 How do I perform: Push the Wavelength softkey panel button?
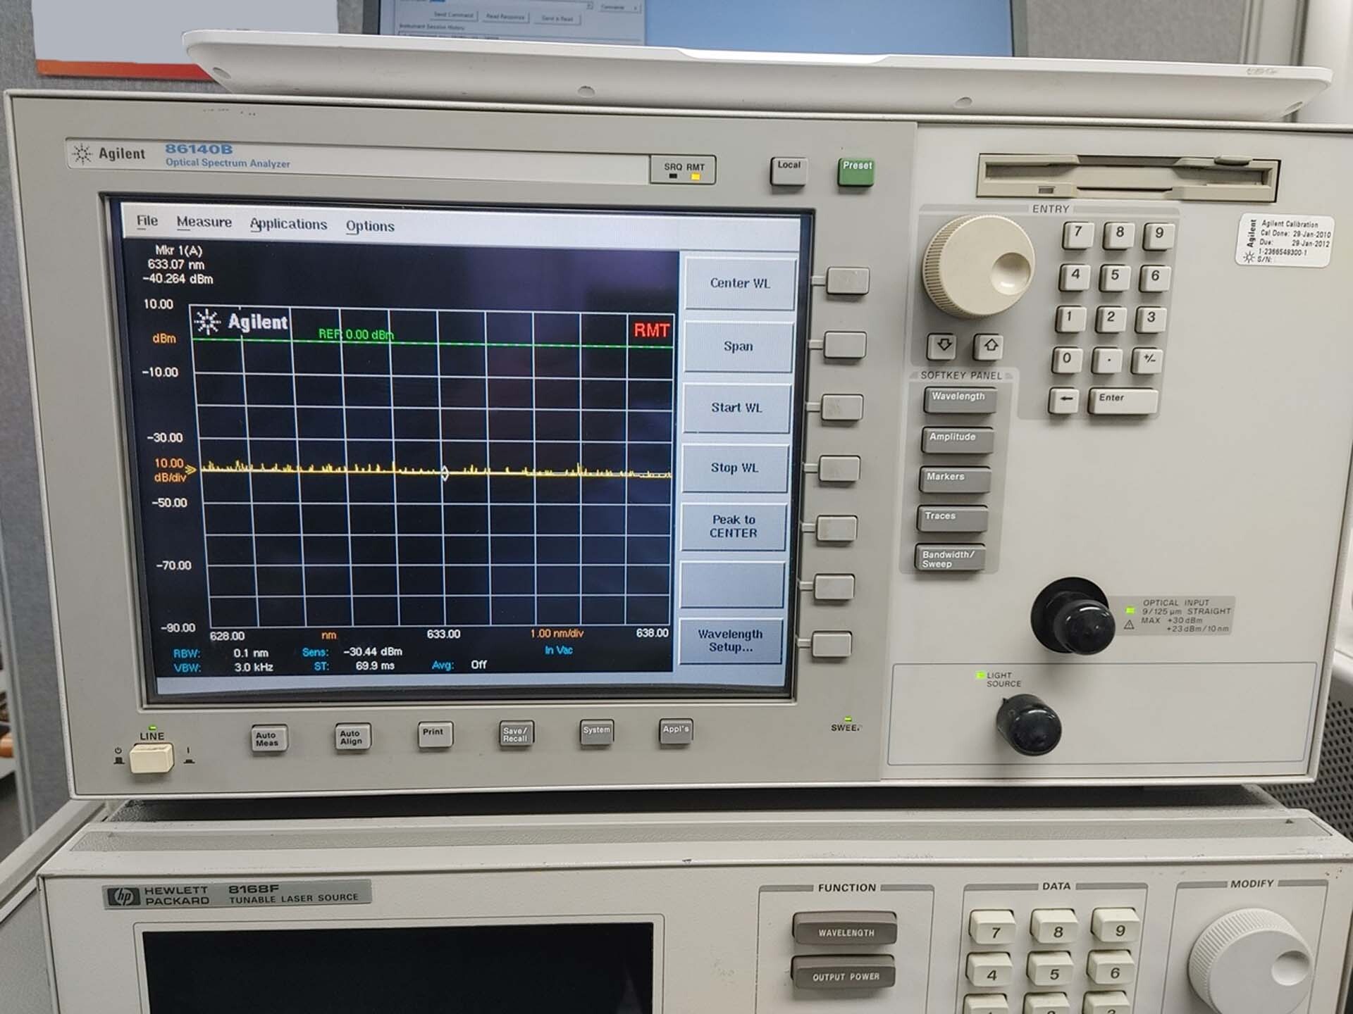pyautogui.click(x=959, y=400)
